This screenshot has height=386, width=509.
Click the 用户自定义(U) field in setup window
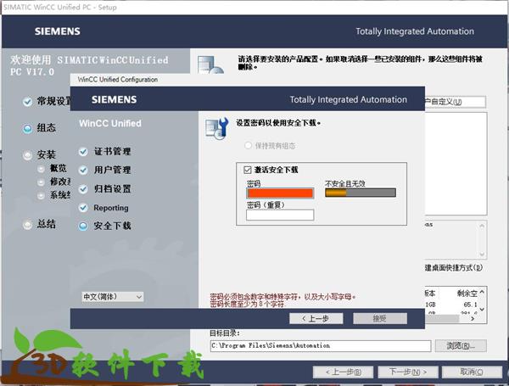[x=455, y=102]
